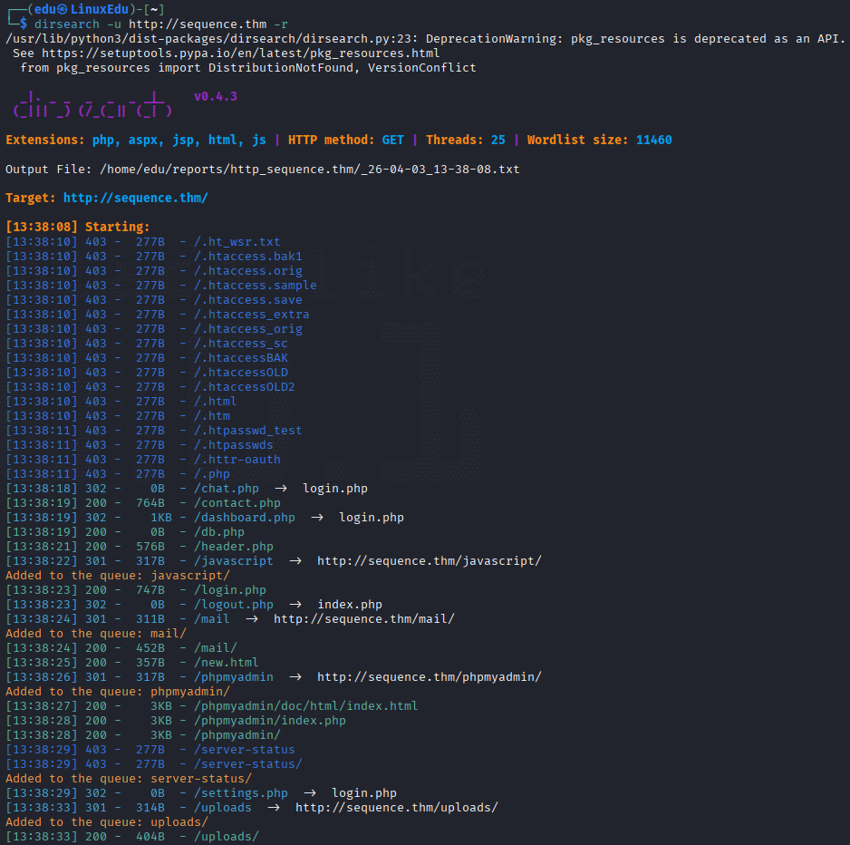Click the /.htaccess.save entry
The width and height of the screenshot is (850, 845).
pyautogui.click(x=247, y=300)
